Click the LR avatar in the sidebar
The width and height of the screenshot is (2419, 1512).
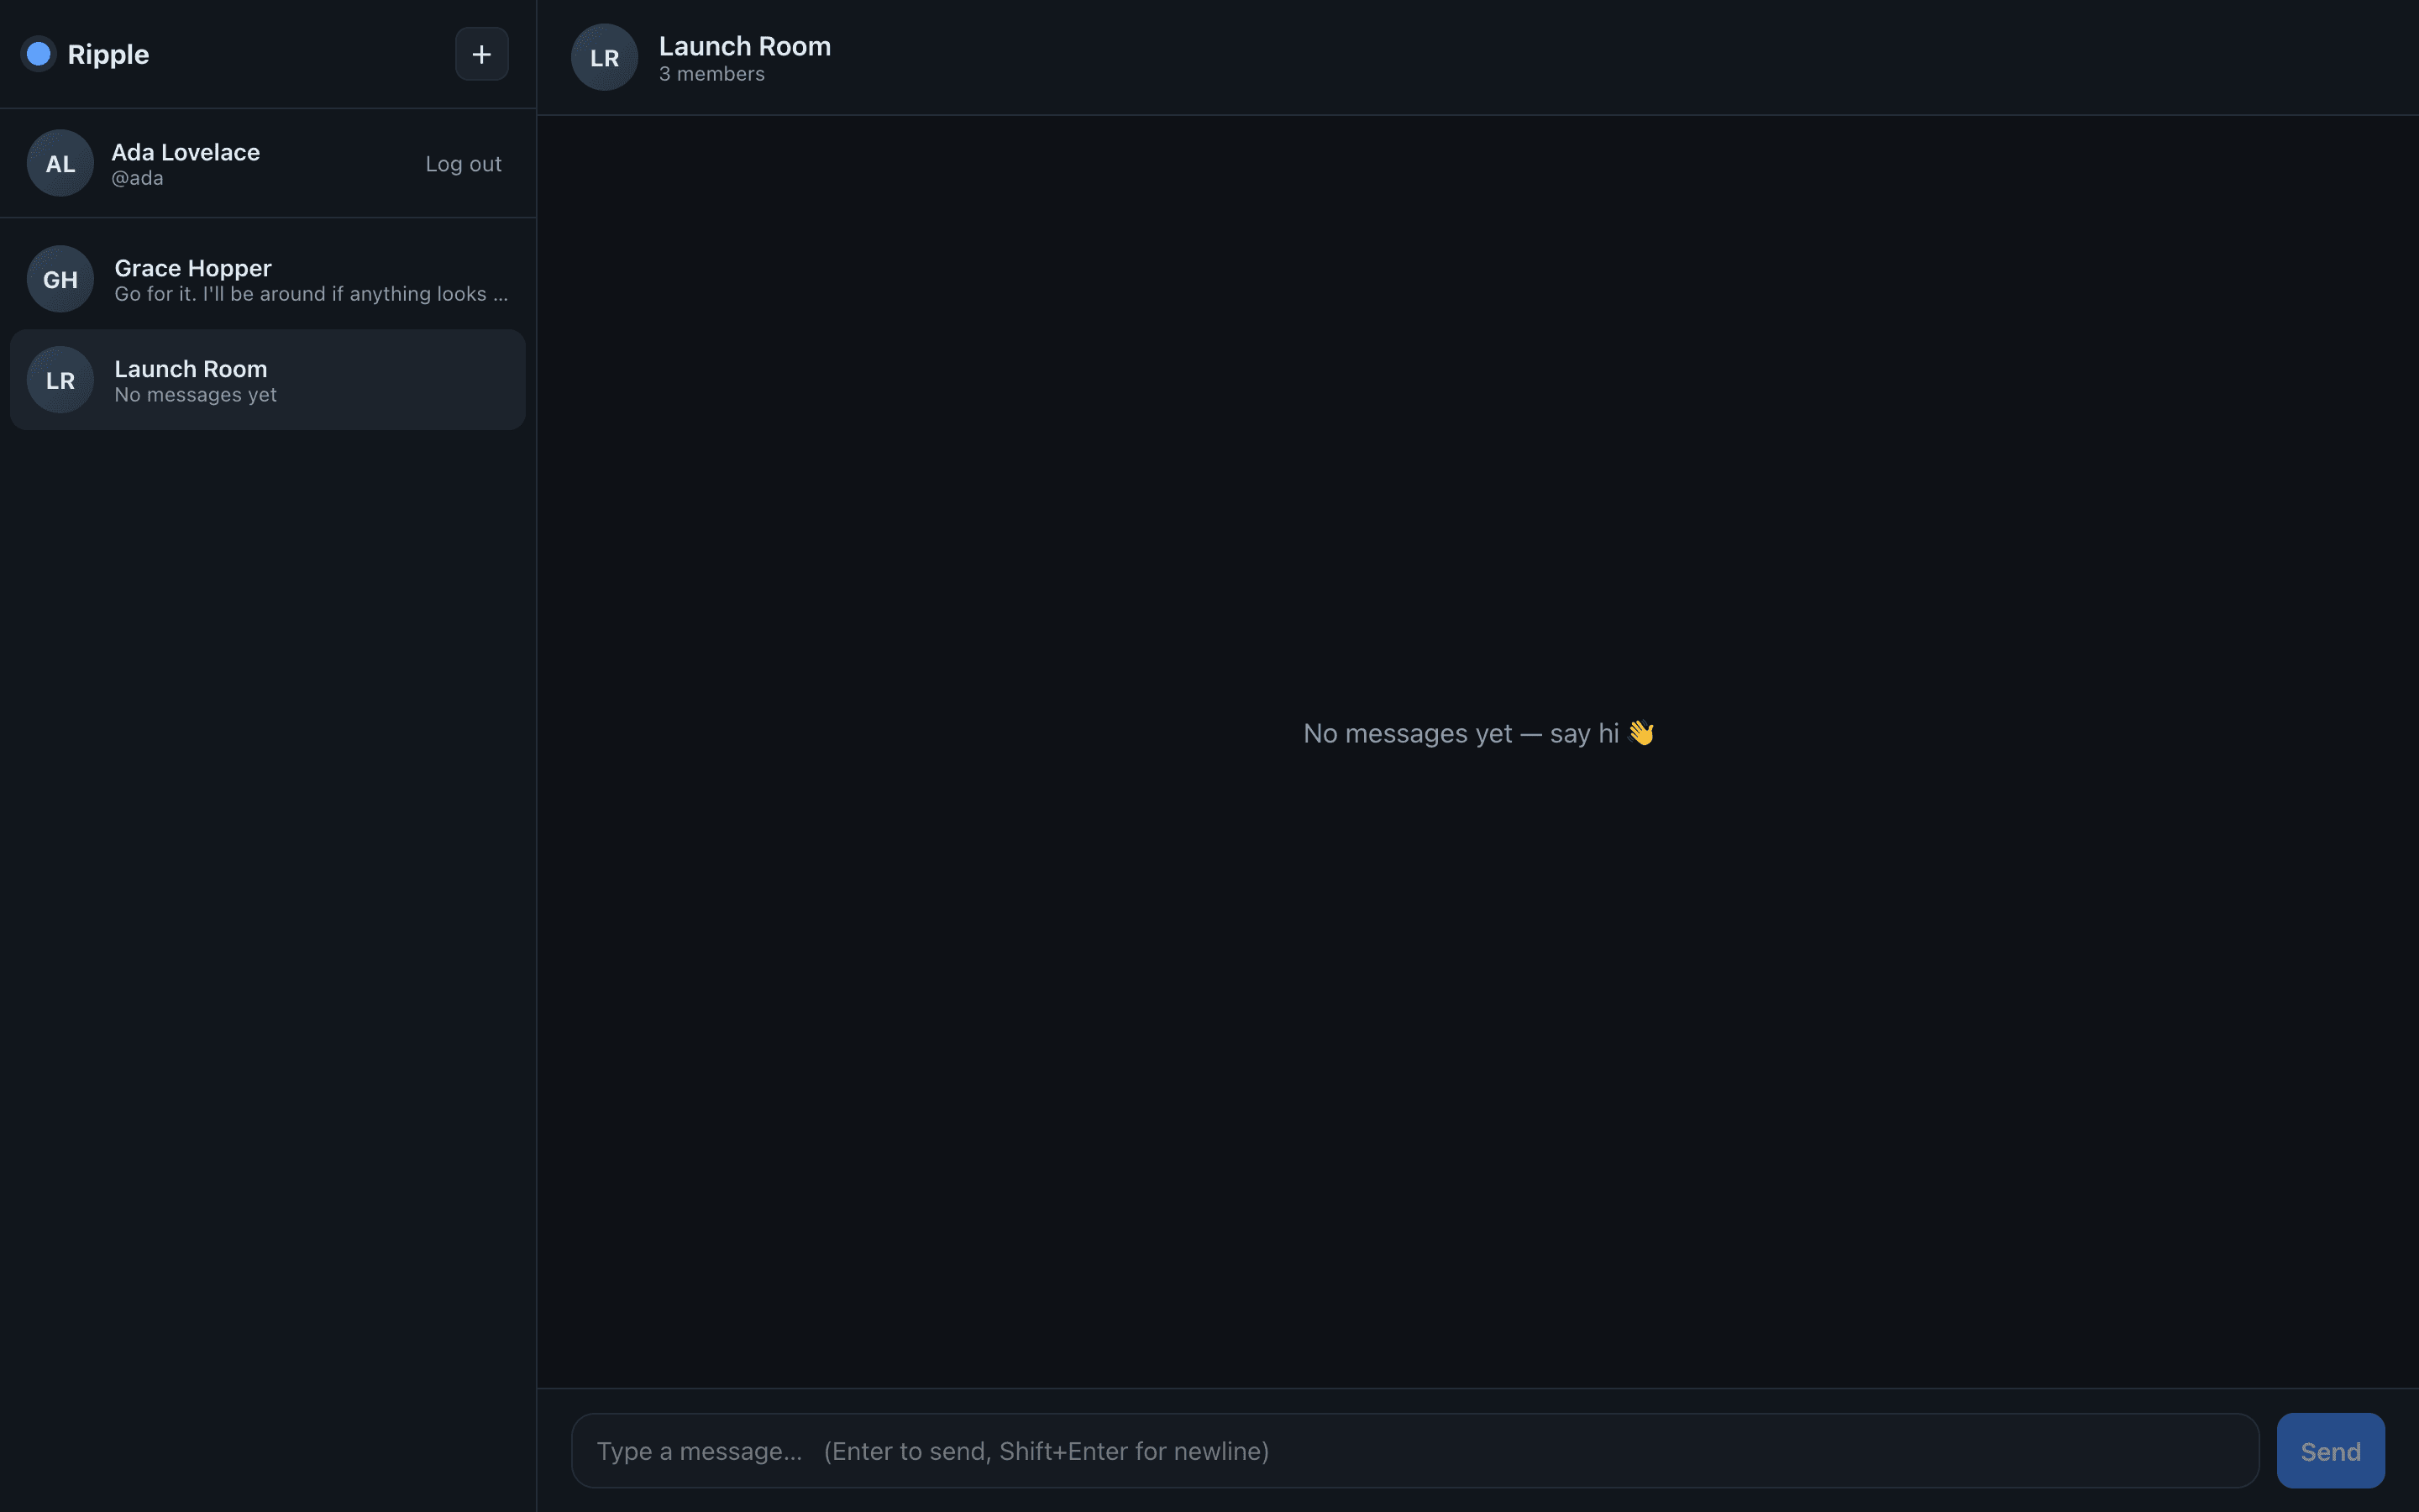[x=60, y=380]
